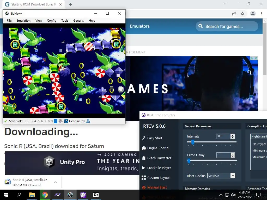Select the highlighted save slot 0 in BizHawk
The width and height of the screenshot is (267, 200).
pyautogui.click(x=56, y=121)
